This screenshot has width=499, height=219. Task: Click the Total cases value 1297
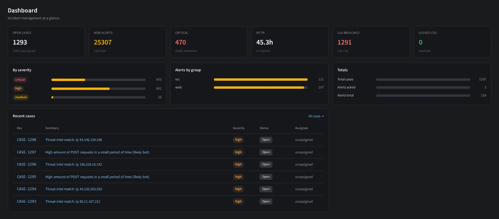point(482,79)
